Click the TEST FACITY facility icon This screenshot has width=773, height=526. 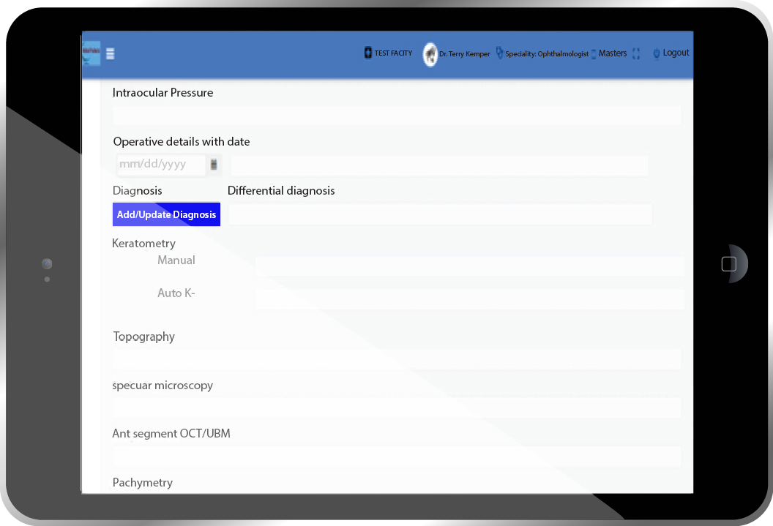(367, 53)
